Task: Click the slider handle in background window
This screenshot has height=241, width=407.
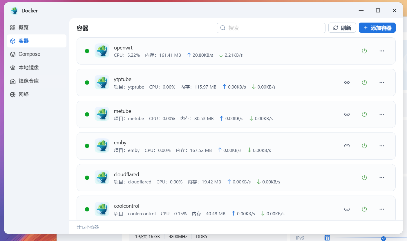Action: [384, 238]
